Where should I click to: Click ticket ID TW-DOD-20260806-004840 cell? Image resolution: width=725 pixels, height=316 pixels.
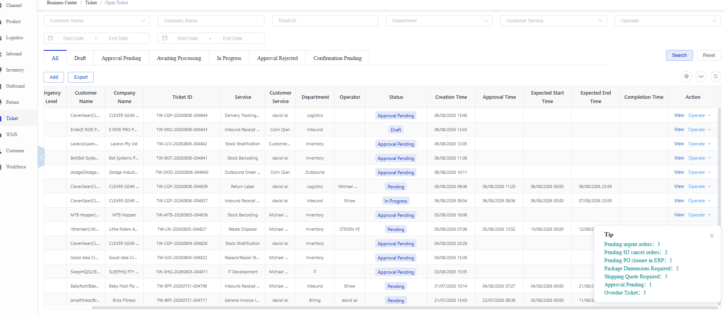(x=182, y=172)
